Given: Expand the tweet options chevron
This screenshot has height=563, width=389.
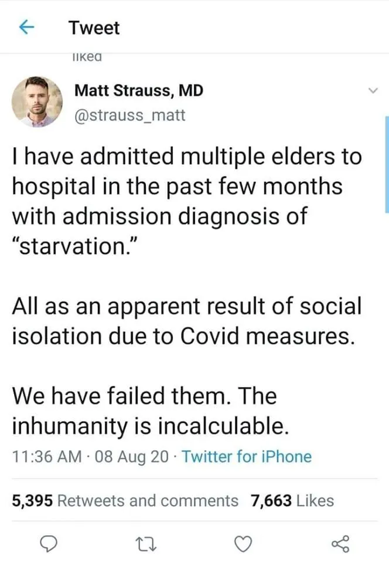Looking at the screenshot, I should [x=370, y=91].
